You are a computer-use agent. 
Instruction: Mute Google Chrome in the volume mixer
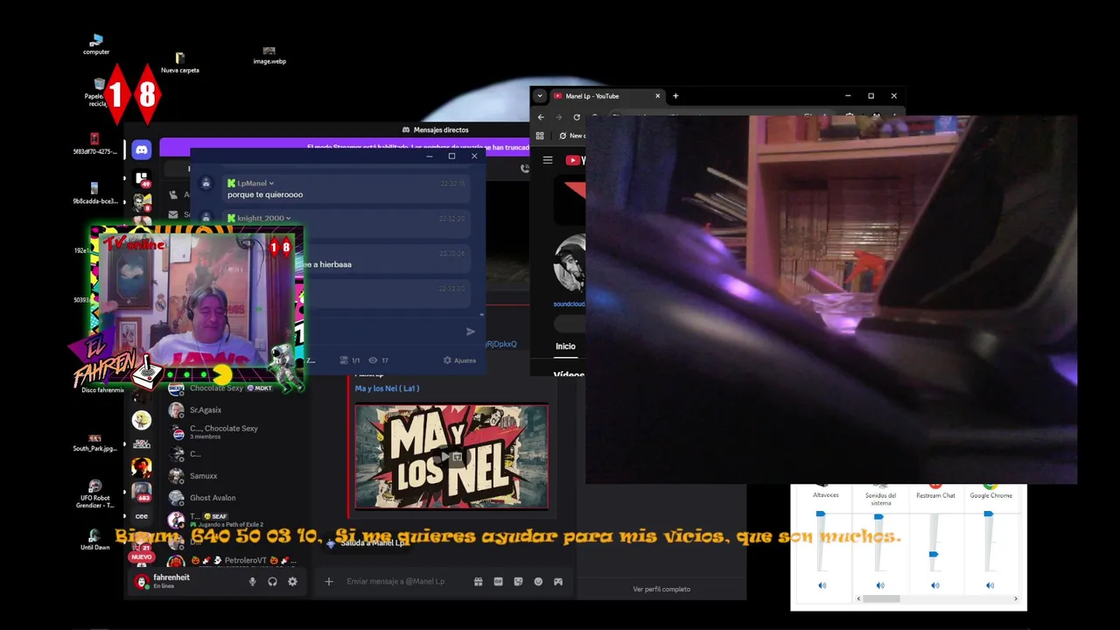(990, 585)
